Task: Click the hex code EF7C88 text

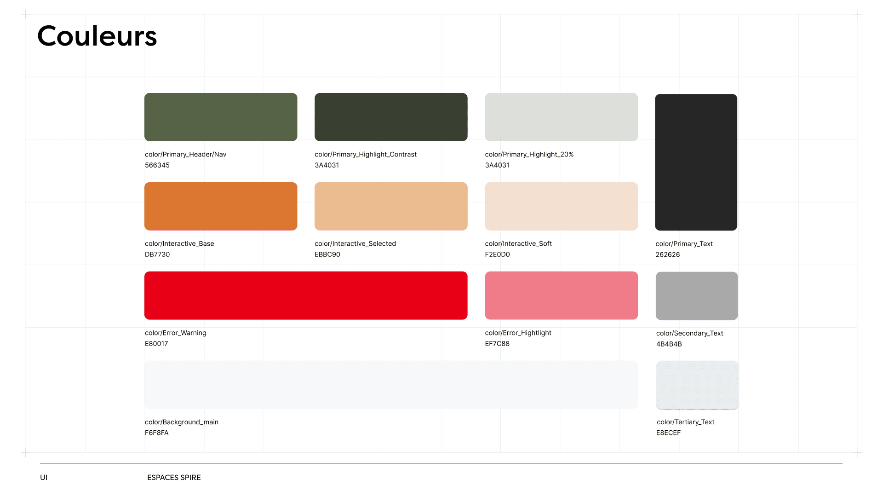Action: tap(497, 344)
